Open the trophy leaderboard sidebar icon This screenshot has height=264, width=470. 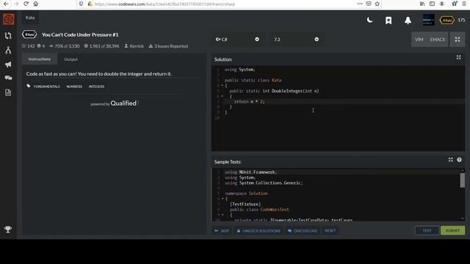click(x=8, y=230)
